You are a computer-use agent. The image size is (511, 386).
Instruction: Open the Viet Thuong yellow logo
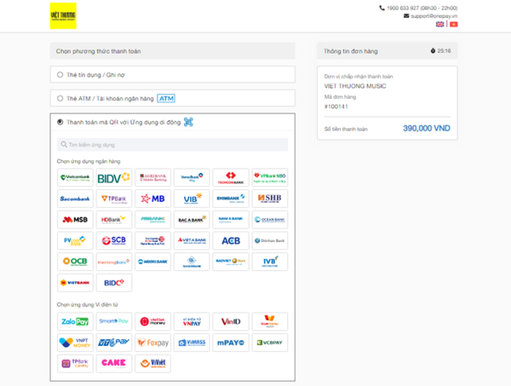coord(63,15)
